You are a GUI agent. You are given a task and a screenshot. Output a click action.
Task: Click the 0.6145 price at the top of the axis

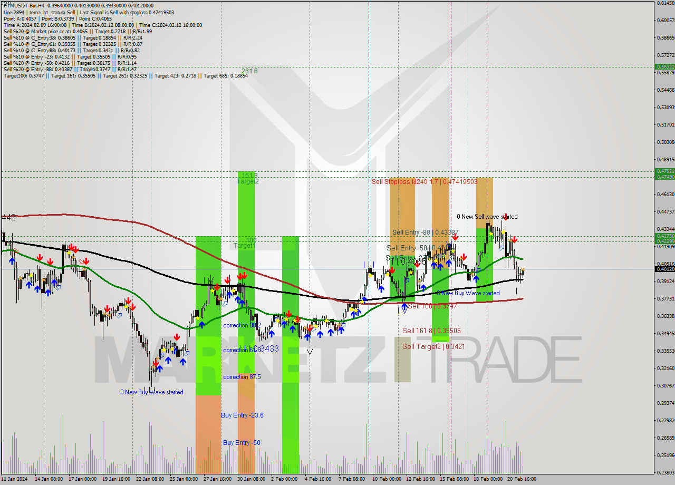pyautogui.click(x=666, y=3)
